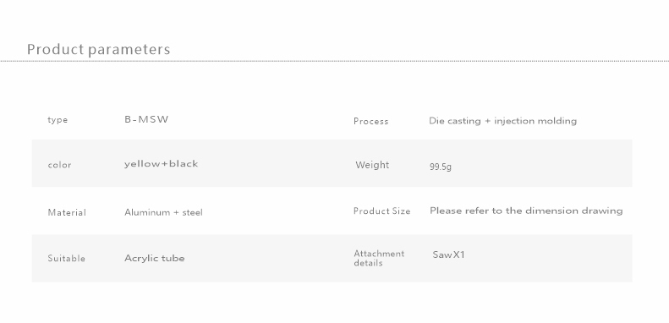Click the Product parameters heading
Image resolution: width=669 pixels, height=323 pixels.
(x=99, y=50)
